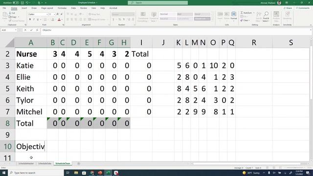Open File Explorer from the taskbar
This screenshot has width=313, height=176.
76,173
